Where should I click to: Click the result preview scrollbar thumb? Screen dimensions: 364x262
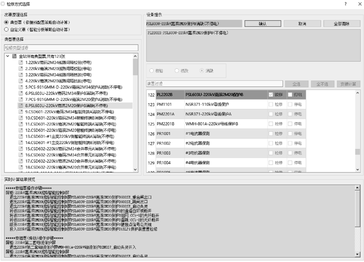click(x=357, y=208)
